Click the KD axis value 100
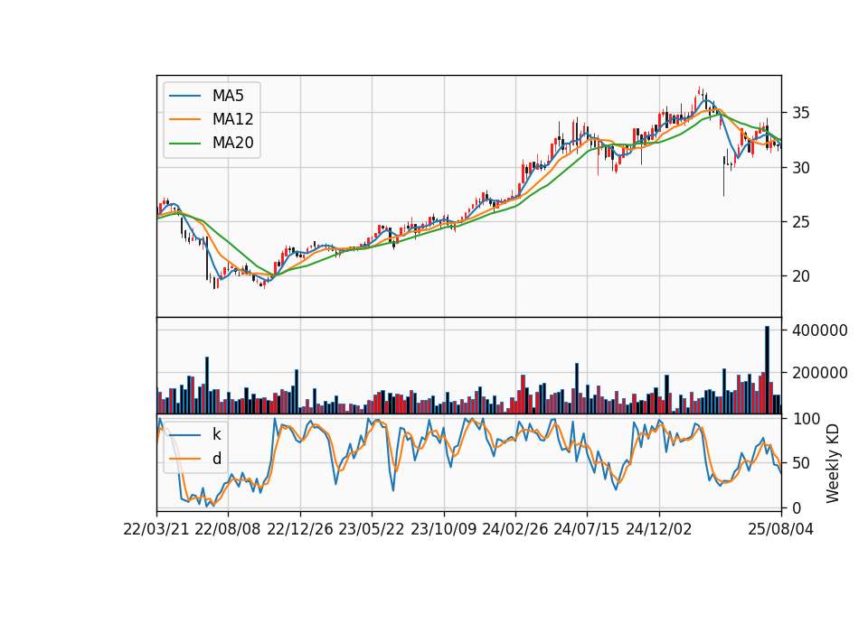The image size is (868, 623). click(x=806, y=419)
